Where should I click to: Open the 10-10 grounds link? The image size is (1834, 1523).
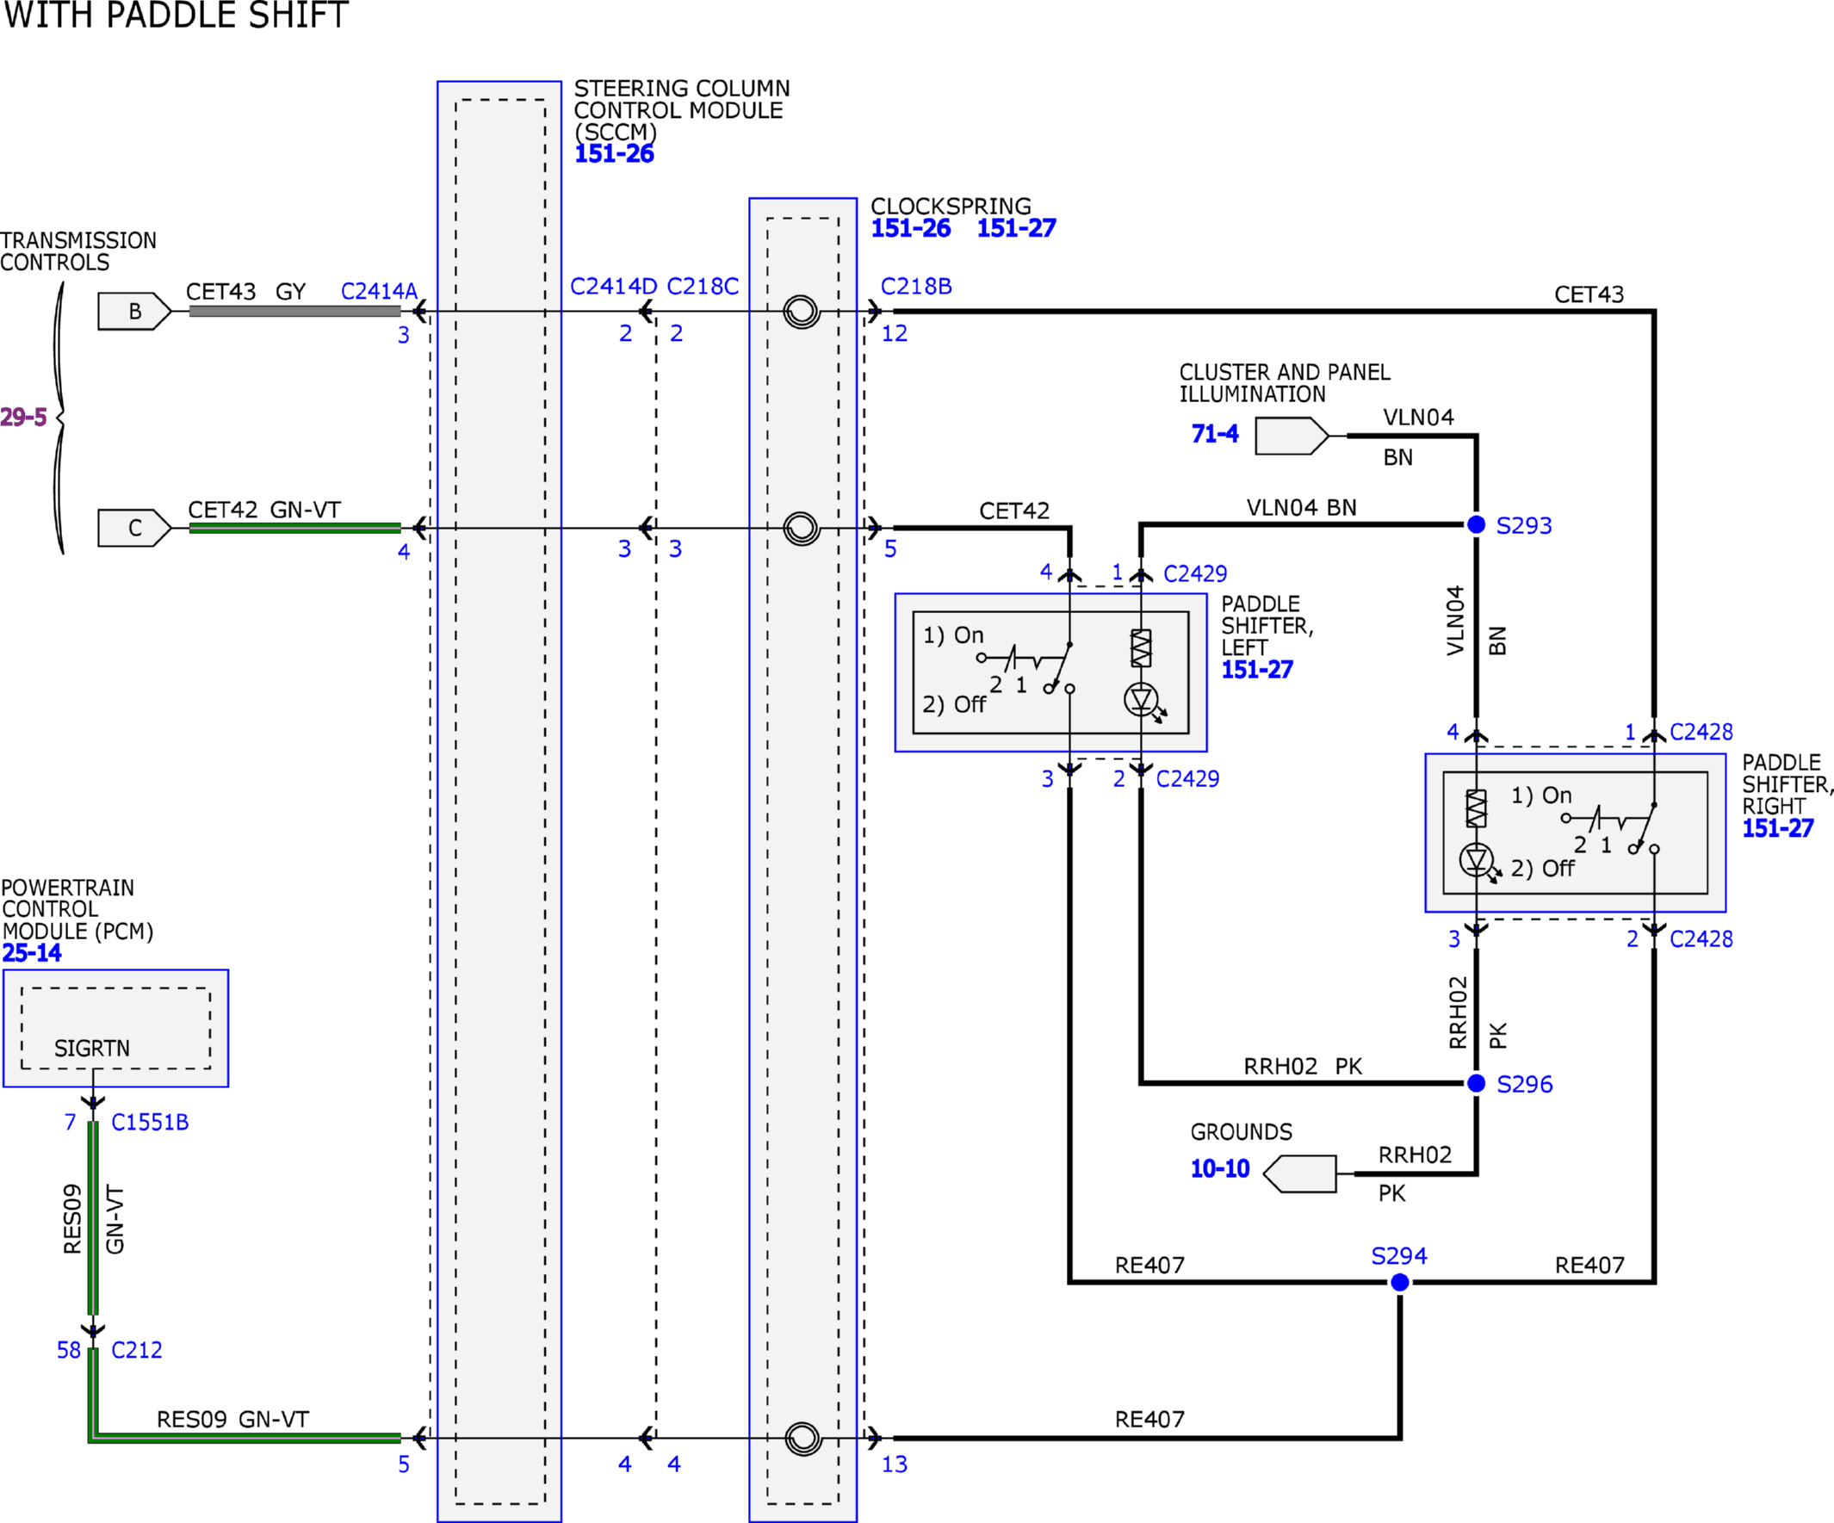(1220, 1168)
